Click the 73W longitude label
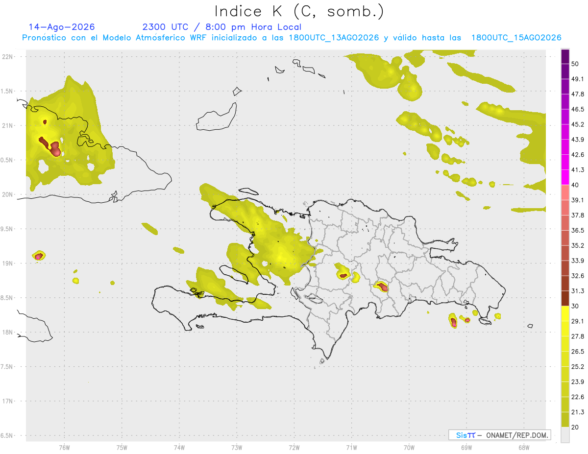The width and height of the screenshot is (588, 454). (237, 447)
